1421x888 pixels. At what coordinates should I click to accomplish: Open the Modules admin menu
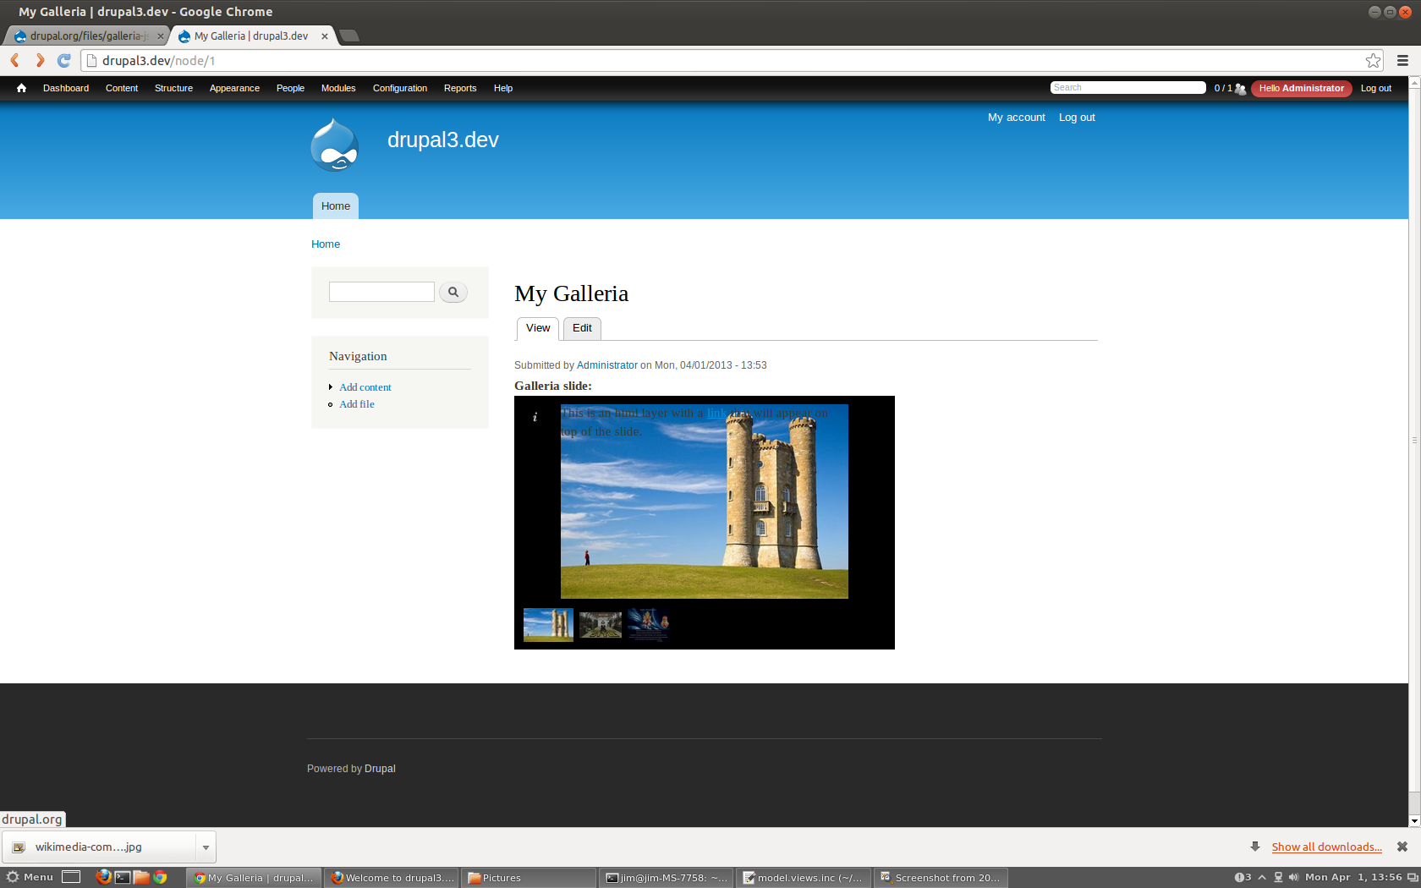coord(337,88)
